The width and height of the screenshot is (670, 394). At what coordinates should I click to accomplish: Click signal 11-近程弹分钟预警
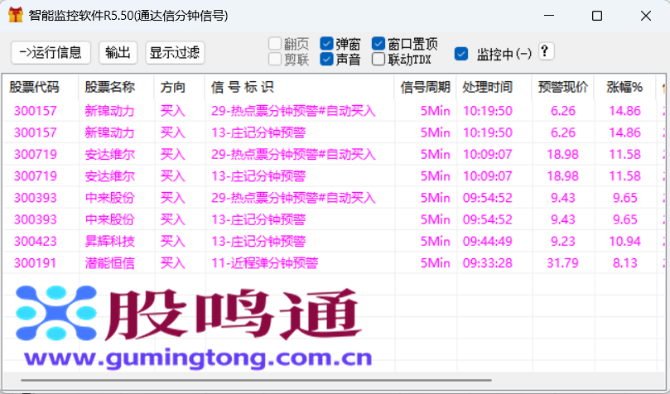[x=265, y=263]
